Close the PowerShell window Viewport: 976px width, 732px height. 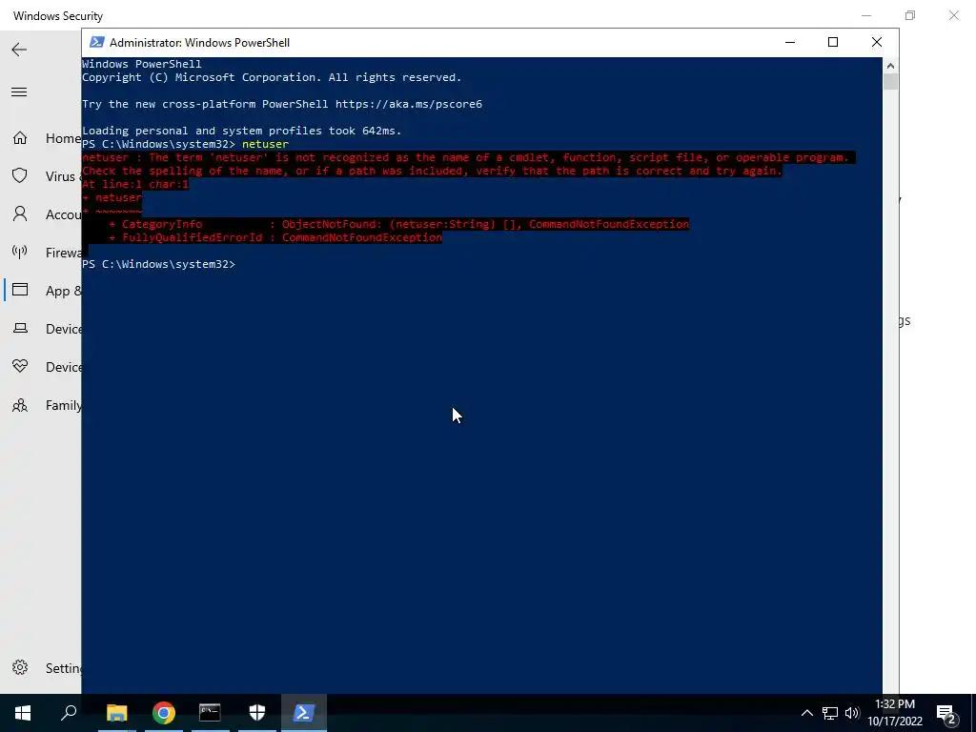(x=877, y=42)
